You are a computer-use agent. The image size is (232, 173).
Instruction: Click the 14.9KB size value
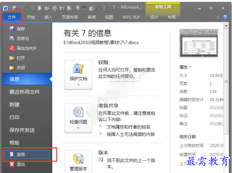pyautogui.click(x=216, y=76)
